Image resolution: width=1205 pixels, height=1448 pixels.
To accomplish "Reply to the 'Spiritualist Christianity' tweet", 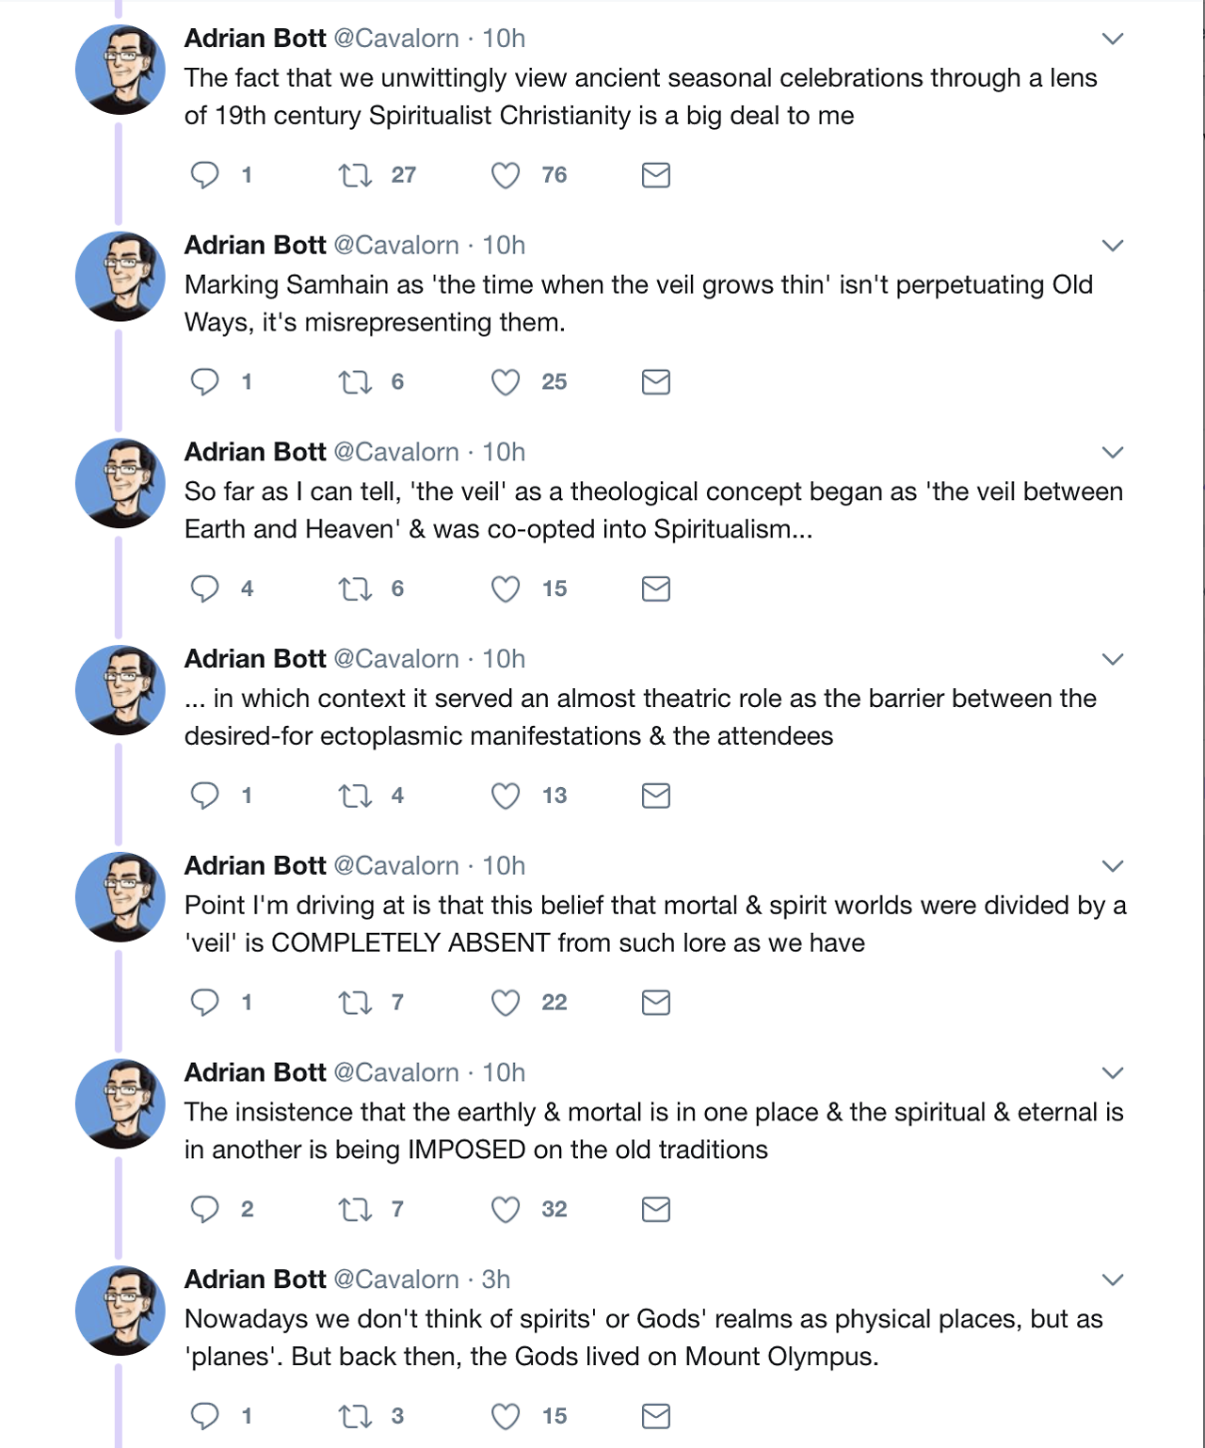I will tap(204, 175).
